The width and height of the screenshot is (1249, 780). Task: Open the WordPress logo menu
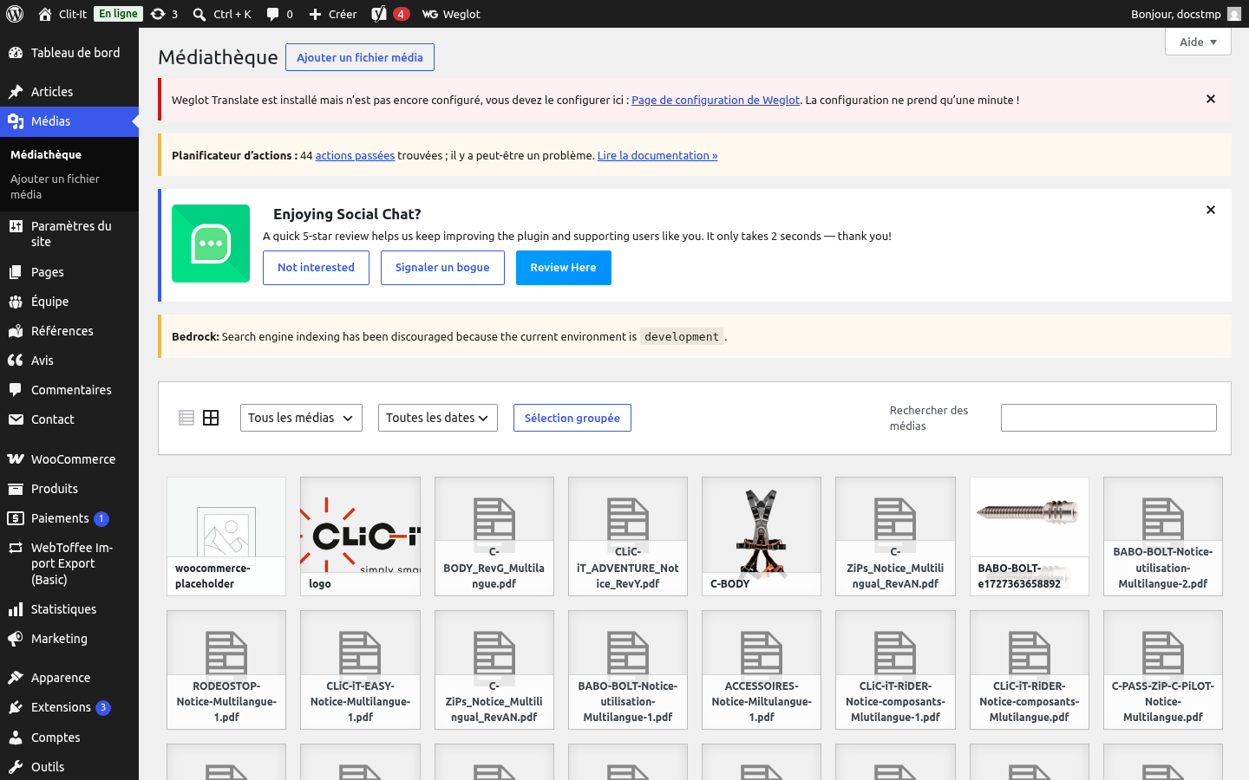(x=14, y=14)
